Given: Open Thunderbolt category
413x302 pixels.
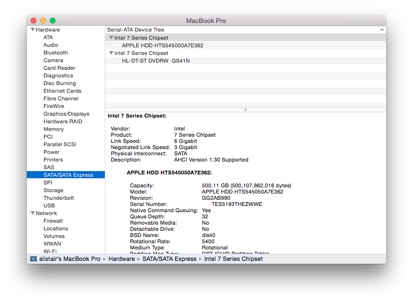Looking at the screenshot, I should pos(58,197).
